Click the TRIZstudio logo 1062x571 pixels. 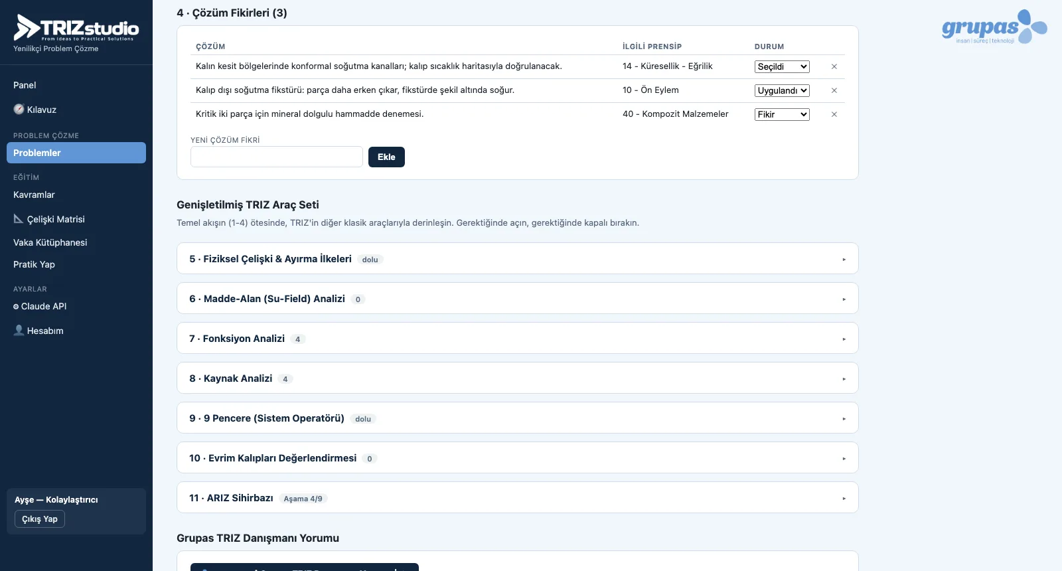[76, 28]
